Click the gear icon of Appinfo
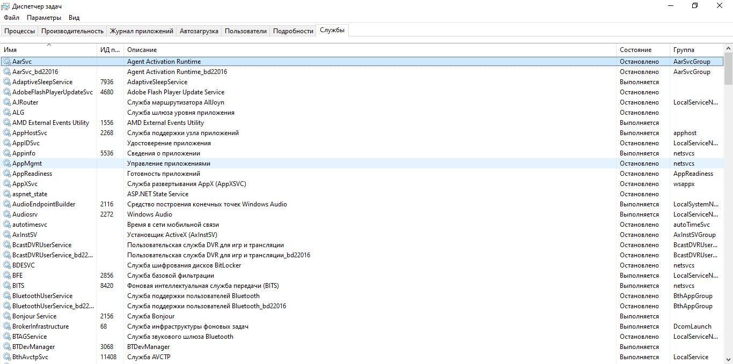 (7, 153)
